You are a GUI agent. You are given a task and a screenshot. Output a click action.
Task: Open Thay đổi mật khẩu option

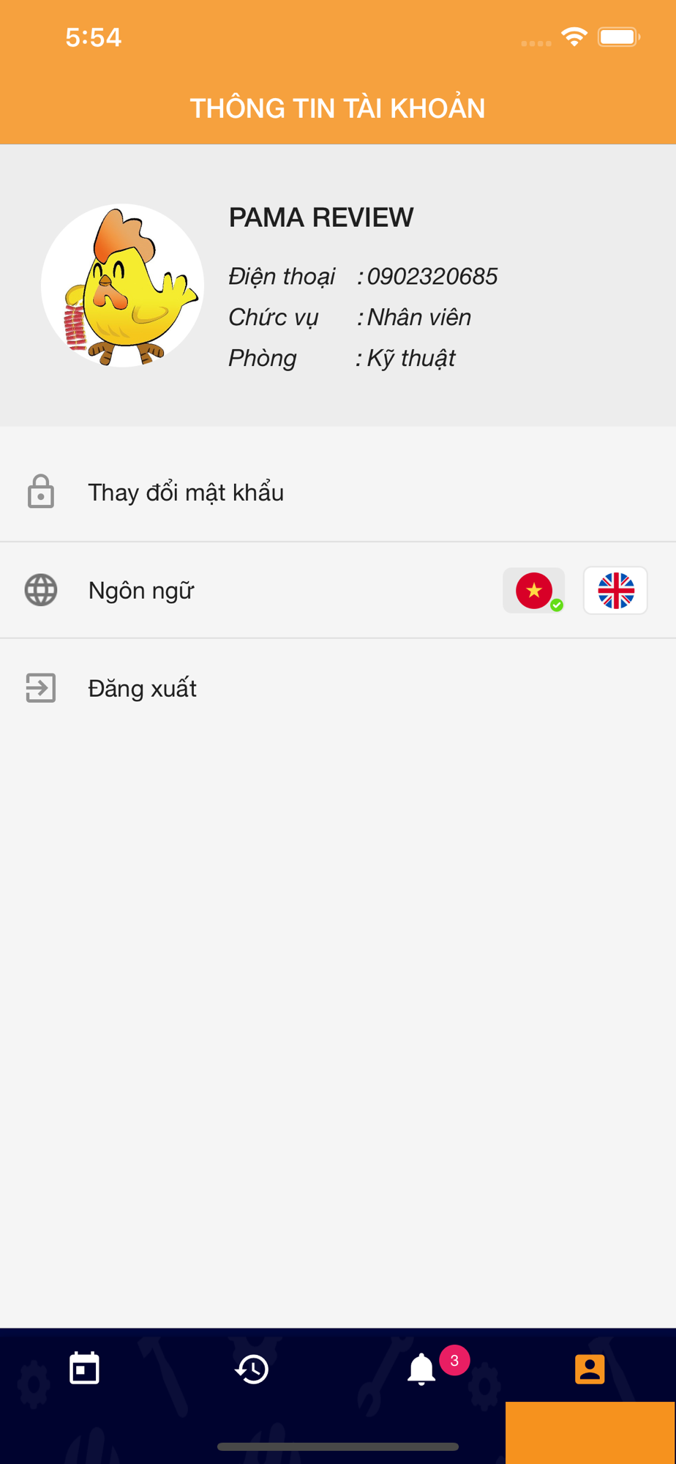[338, 492]
